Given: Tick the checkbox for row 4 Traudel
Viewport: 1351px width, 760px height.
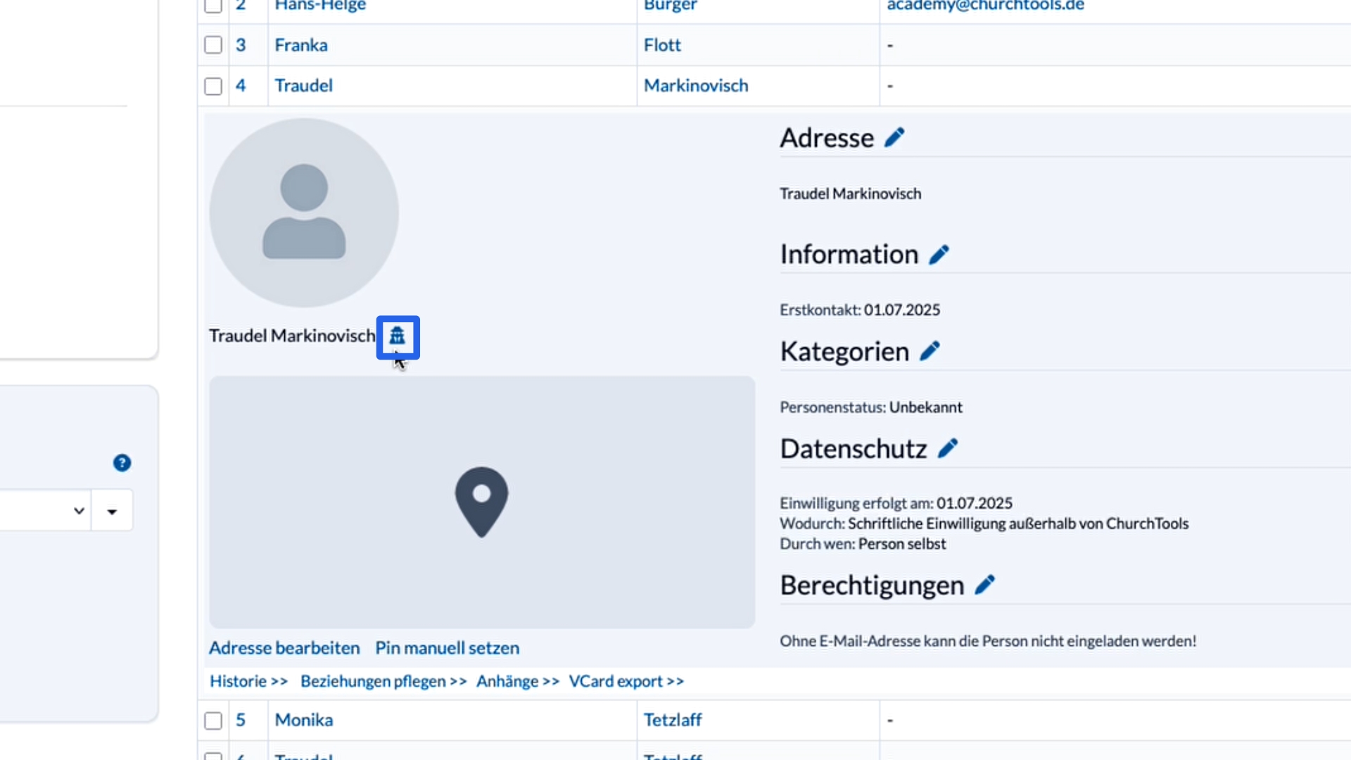Looking at the screenshot, I should [213, 86].
